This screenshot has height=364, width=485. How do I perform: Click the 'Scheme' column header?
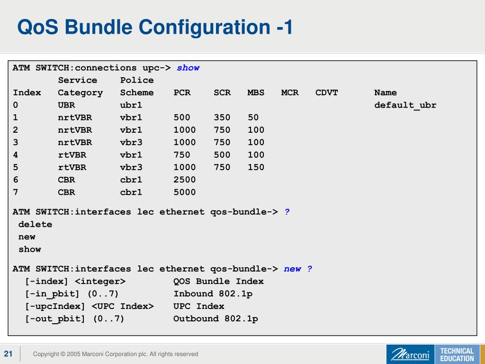(137, 92)
